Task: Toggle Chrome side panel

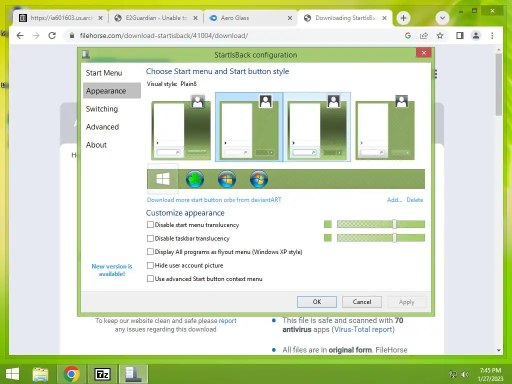Action: [460, 35]
